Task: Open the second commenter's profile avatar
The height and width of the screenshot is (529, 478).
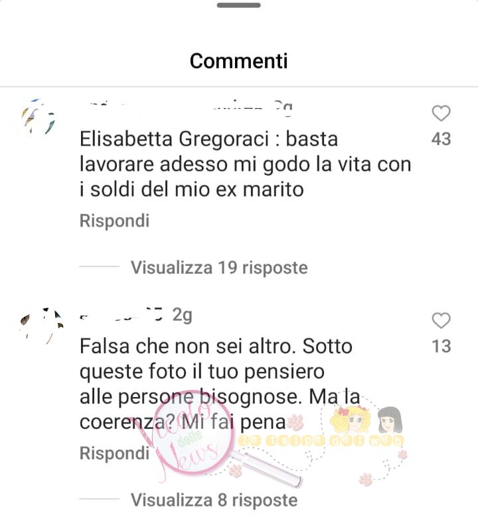Action: click(42, 326)
